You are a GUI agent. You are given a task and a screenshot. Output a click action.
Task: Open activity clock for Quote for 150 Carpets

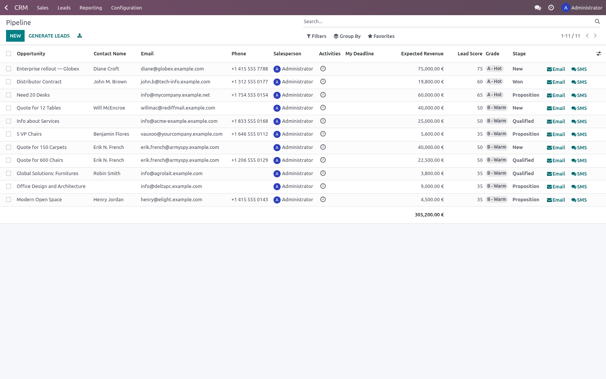323,147
